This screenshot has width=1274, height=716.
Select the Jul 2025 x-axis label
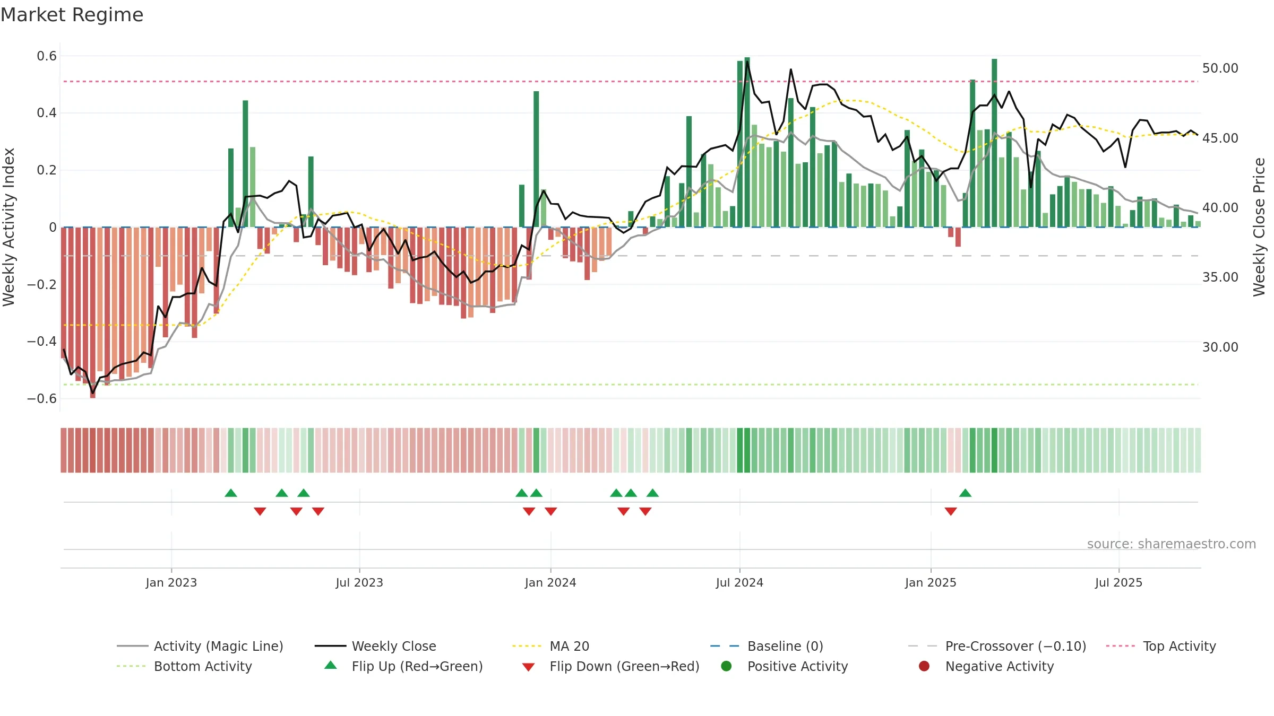point(1118,582)
